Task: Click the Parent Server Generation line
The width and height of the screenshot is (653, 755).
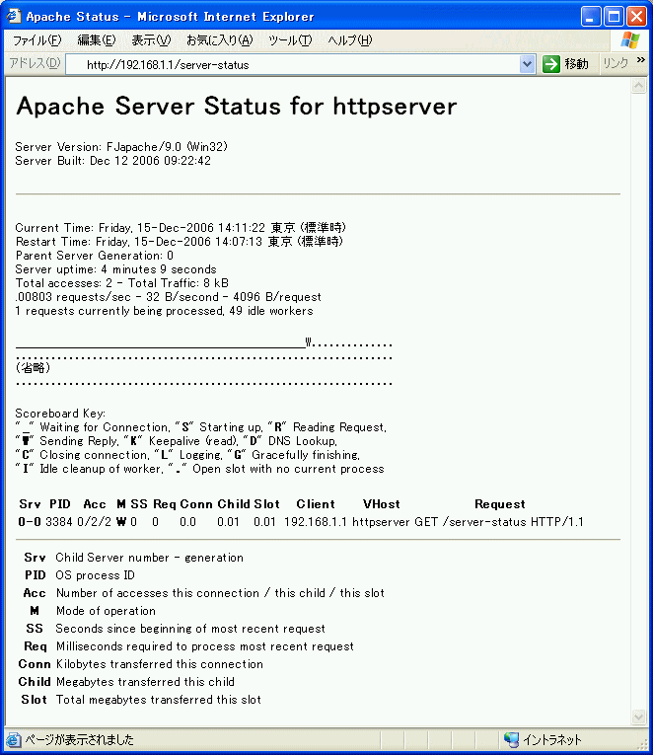Action: point(95,256)
